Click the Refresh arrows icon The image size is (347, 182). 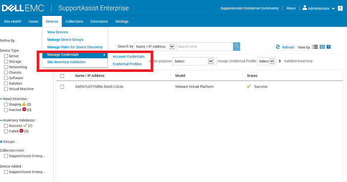[x=278, y=47]
